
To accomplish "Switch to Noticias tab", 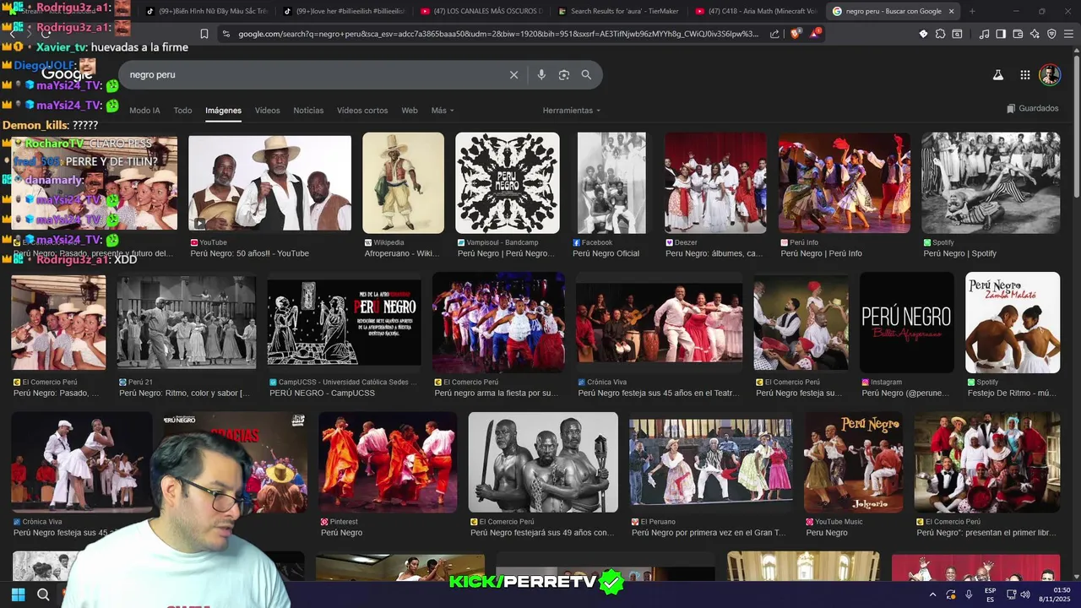I will tap(308, 111).
